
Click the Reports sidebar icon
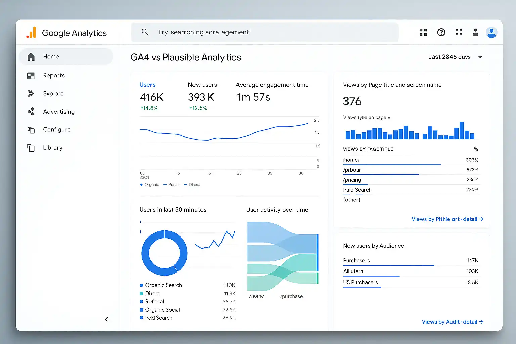point(31,76)
